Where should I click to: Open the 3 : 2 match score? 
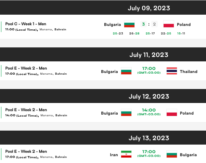coord(149,24)
